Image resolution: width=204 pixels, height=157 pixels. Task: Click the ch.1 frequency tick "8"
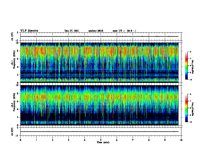[x=18, y=51]
